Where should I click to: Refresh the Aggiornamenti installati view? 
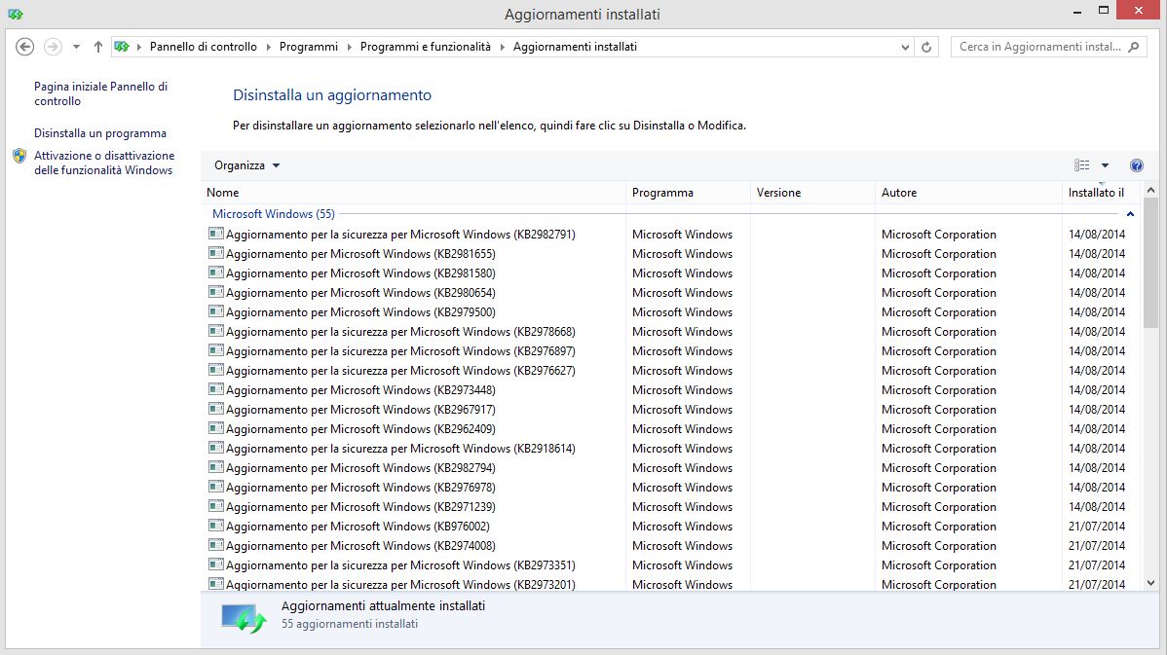click(926, 47)
